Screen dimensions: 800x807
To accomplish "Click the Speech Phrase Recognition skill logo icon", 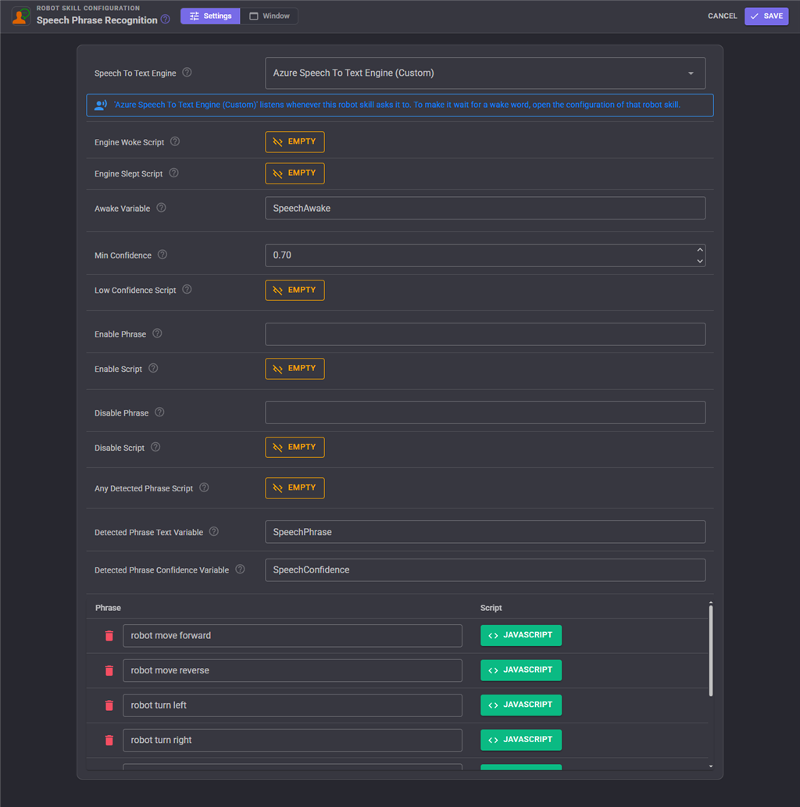I will (21, 16).
